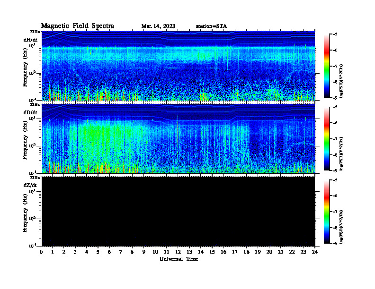The width and height of the screenshot is (375, 289).
Task: Click the 10^0 frequency tick of dD/dt panel
Action: click(x=32, y=146)
